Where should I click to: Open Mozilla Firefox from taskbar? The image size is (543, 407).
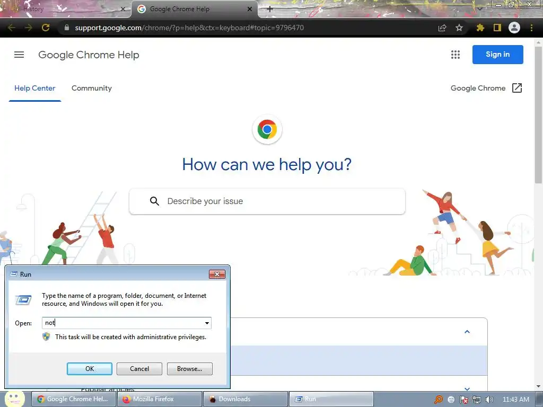click(x=160, y=399)
